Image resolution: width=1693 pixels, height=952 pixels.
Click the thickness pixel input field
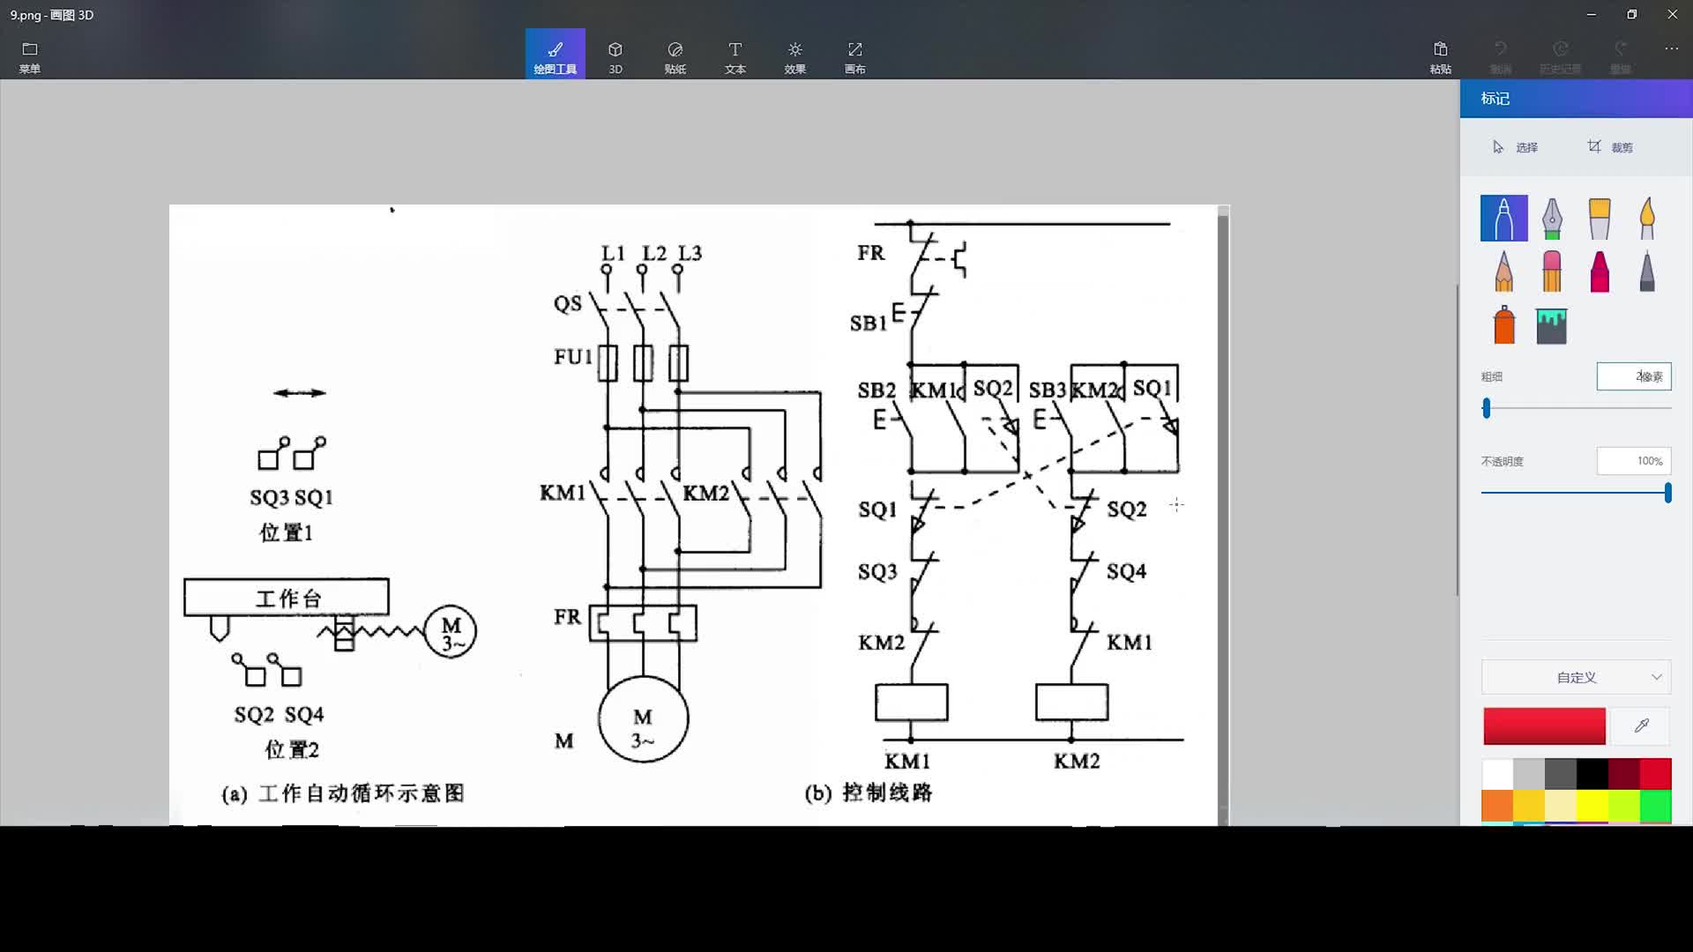click(x=1634, y=376)
